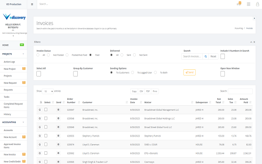The width and height of the screenshot is (262, 164).
Task: Enable Include V Numbers in Search checkbox
Action: [223, 56]
